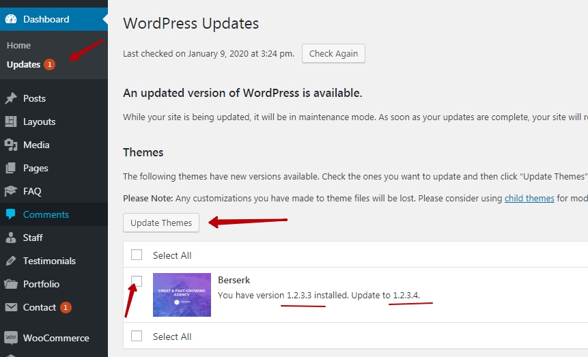Viewport: 588px width, 357px height.
Task: Tick the bottom Select All checkbox
Action: pos(137,336)
